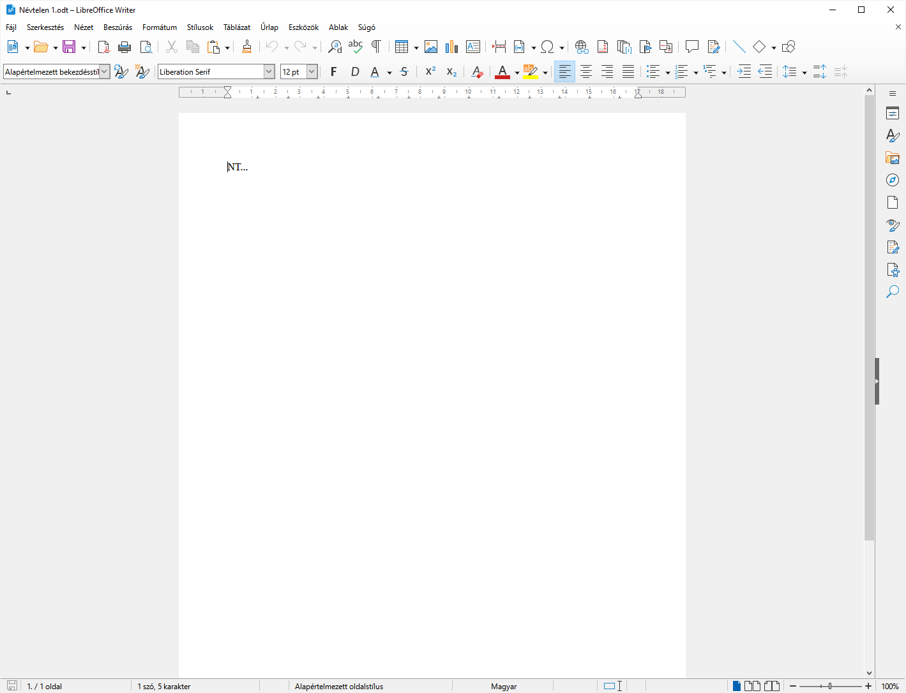Screen dimensions: 906x693
Task: Insert an image into the document
Action: (432, 47)
